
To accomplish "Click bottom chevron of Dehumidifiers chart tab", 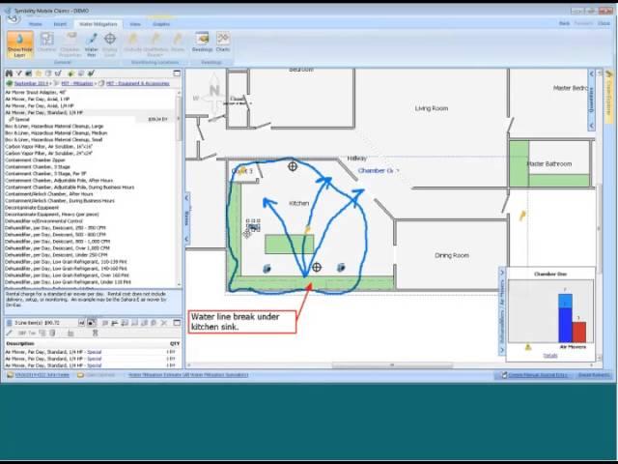I will (502, 350).
